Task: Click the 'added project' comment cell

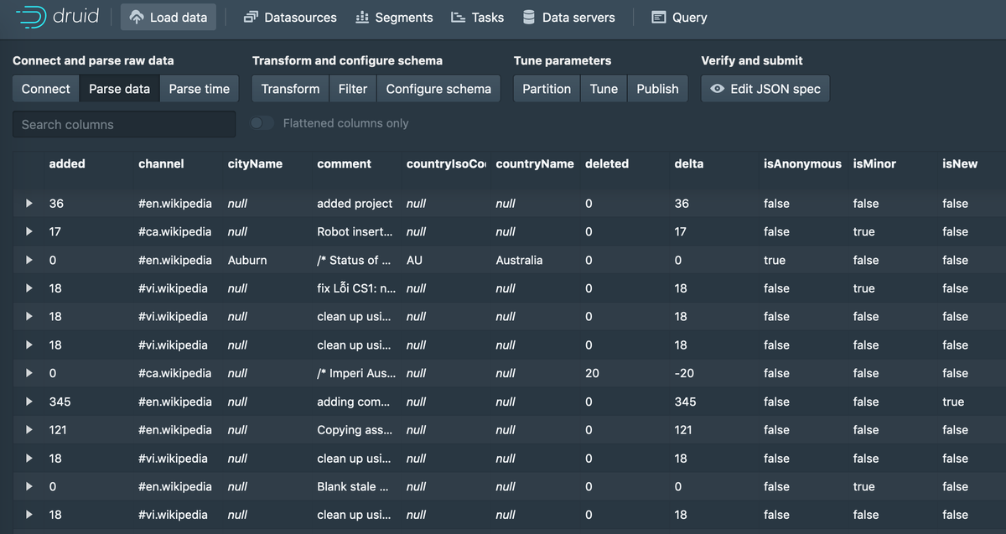Action: (x=355, y=204)
